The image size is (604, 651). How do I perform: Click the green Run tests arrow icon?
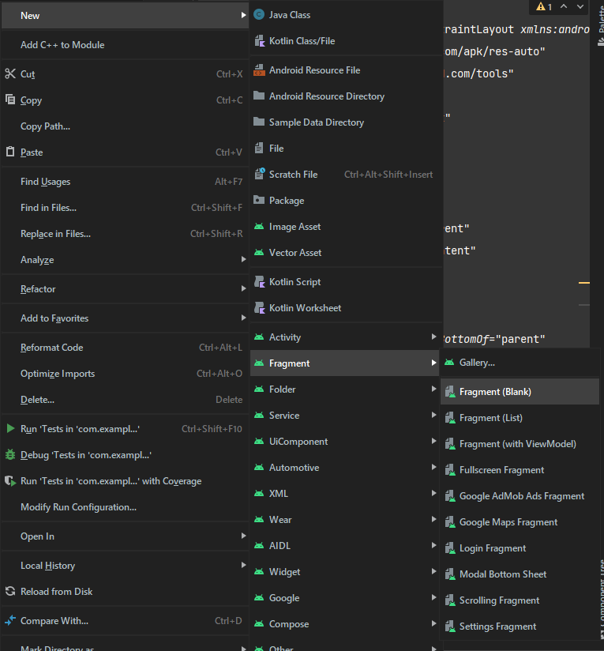(x=11, y=428)
